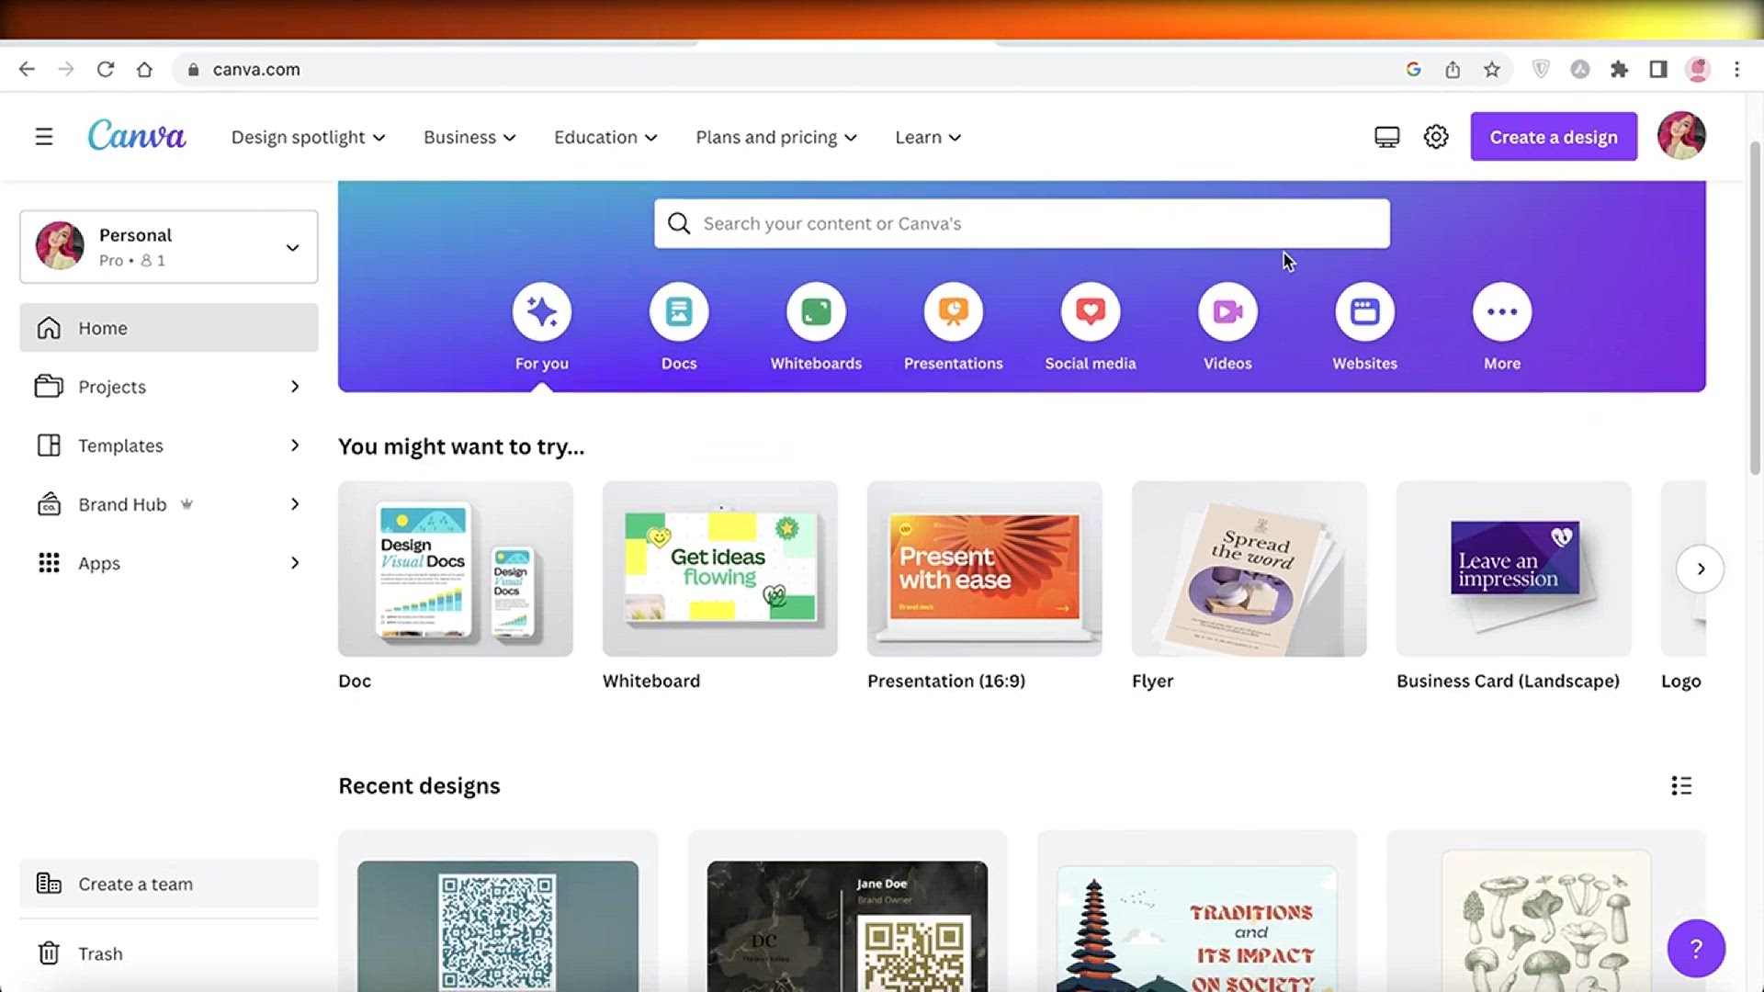
Task: Open Traditions and its impact recent design
Action: coord(1197,911)
